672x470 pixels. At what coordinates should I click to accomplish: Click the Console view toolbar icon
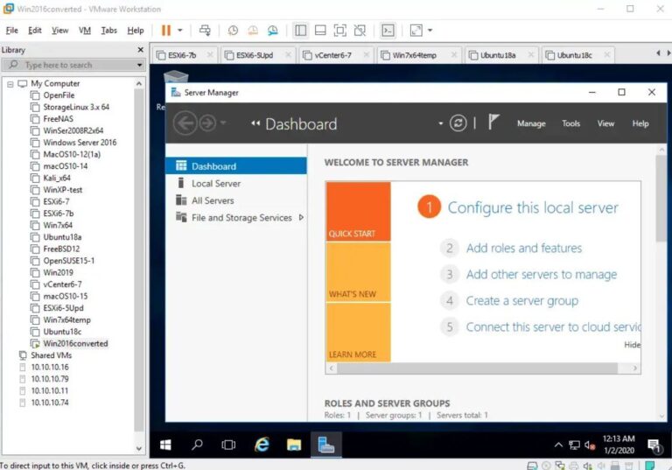tap(388, 30)
